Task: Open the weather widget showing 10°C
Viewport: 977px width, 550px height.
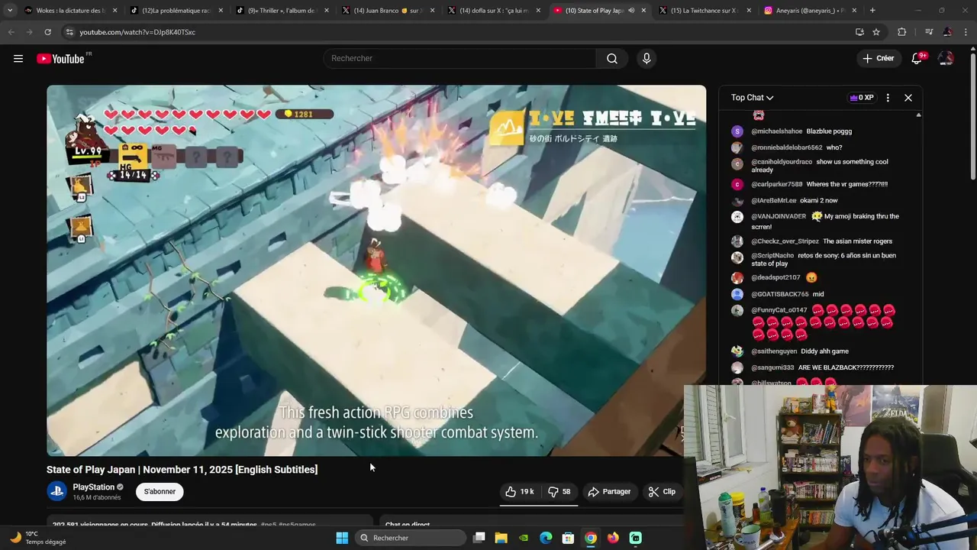Action: tap(37, 538)
